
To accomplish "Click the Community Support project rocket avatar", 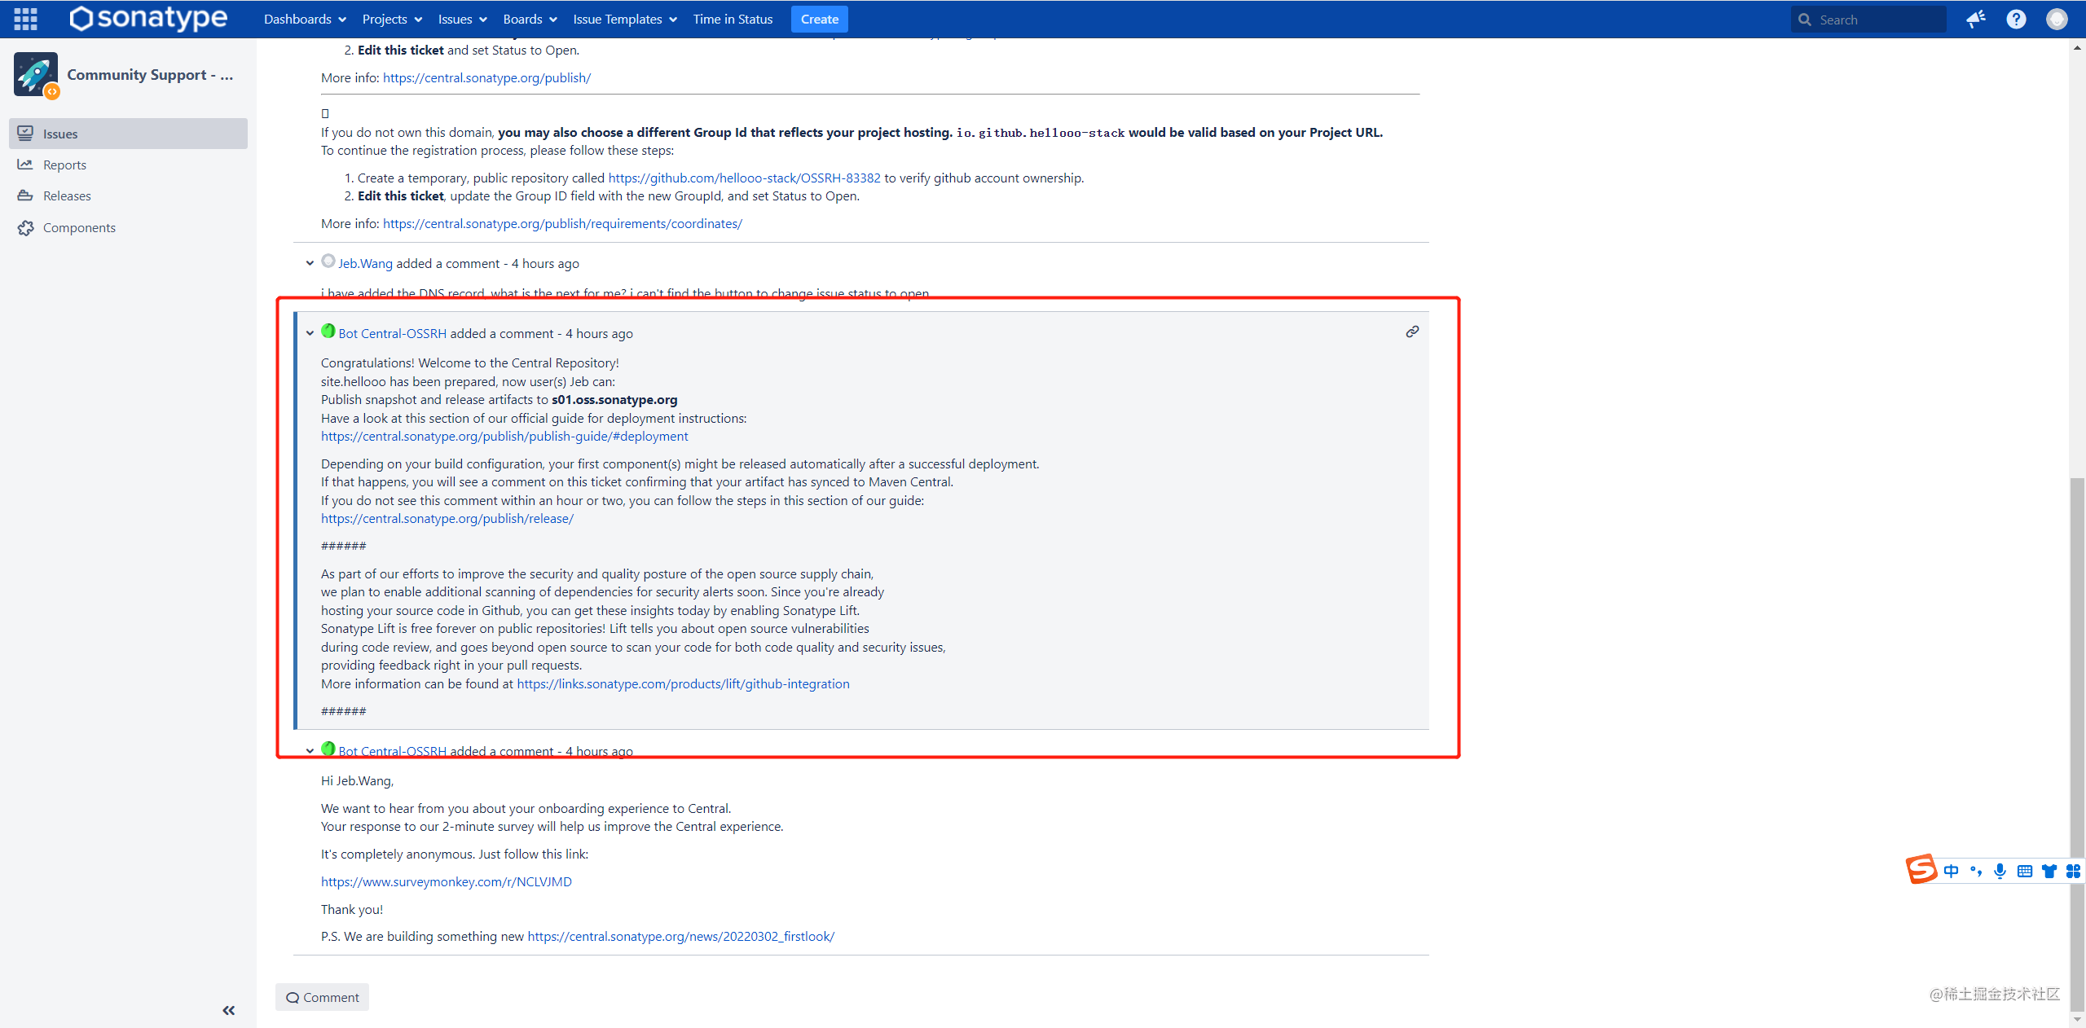I will coord(36,74).
